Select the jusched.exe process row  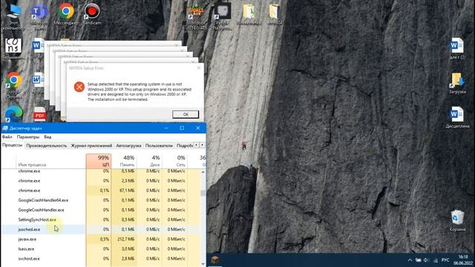click(x=101, y=229)
